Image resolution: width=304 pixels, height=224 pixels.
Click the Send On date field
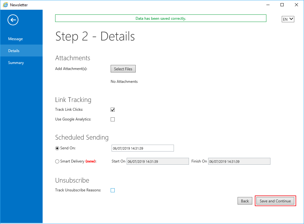coord(143,148)
